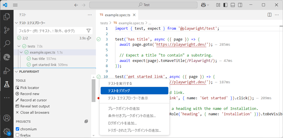Navigate forward with the right arrow
This screenshot has width=283, height=138.
point(83,5)
